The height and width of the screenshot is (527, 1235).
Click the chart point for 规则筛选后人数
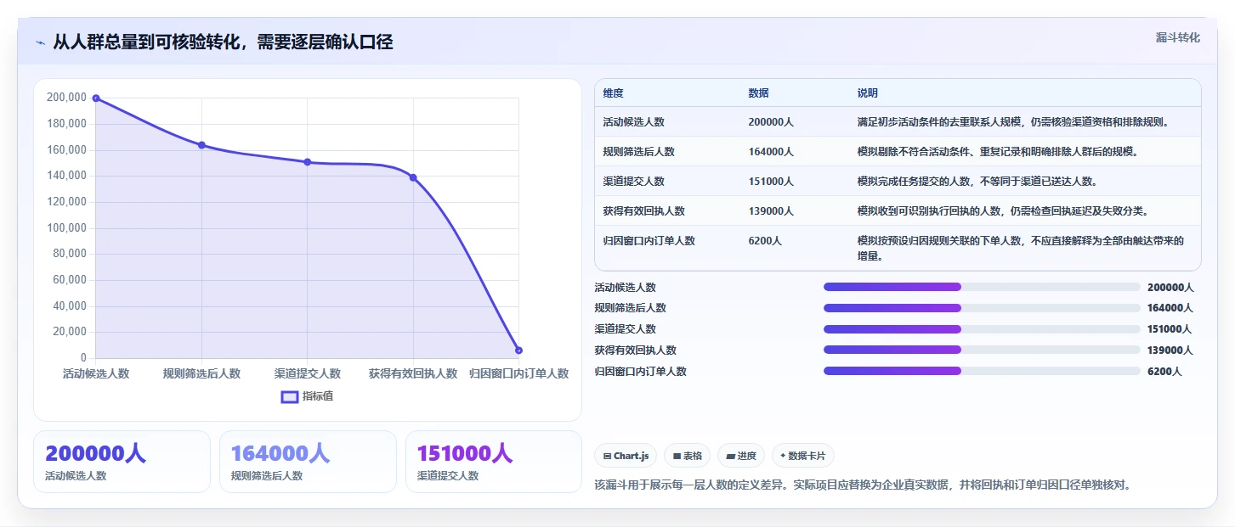201,145
